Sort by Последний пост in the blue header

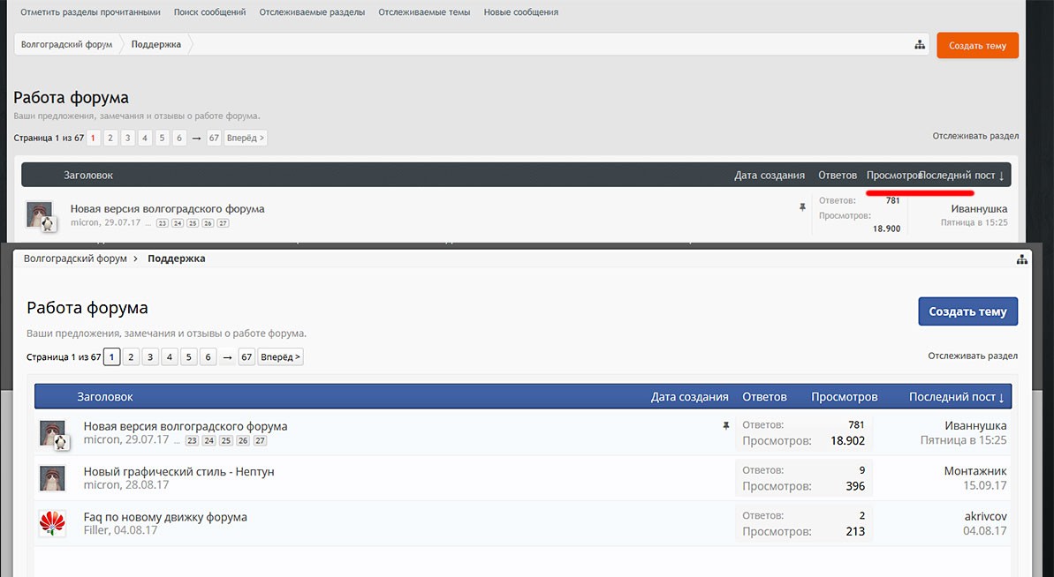pyautogui.click(x=956, y=397)
